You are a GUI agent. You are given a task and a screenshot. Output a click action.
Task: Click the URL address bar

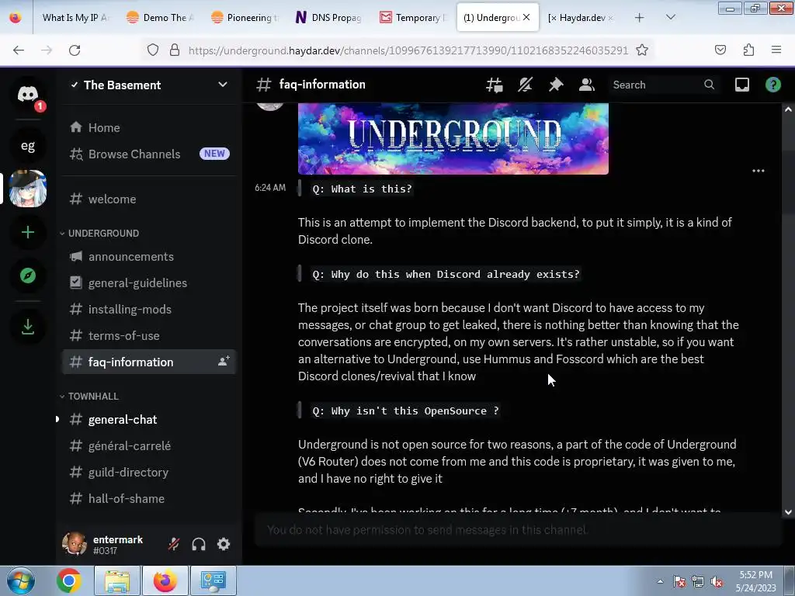coord(408,50)
